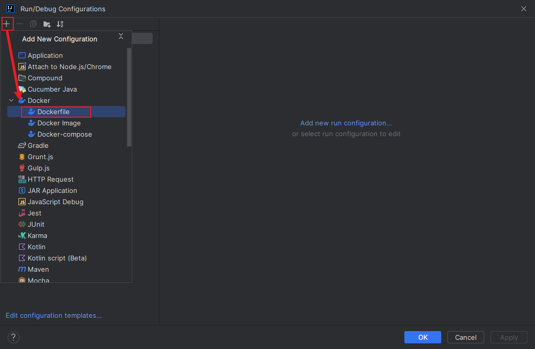The width and height of the screenshot is (535, 349).
Task: Click the JAR Application icon
Action: point(22,190)
